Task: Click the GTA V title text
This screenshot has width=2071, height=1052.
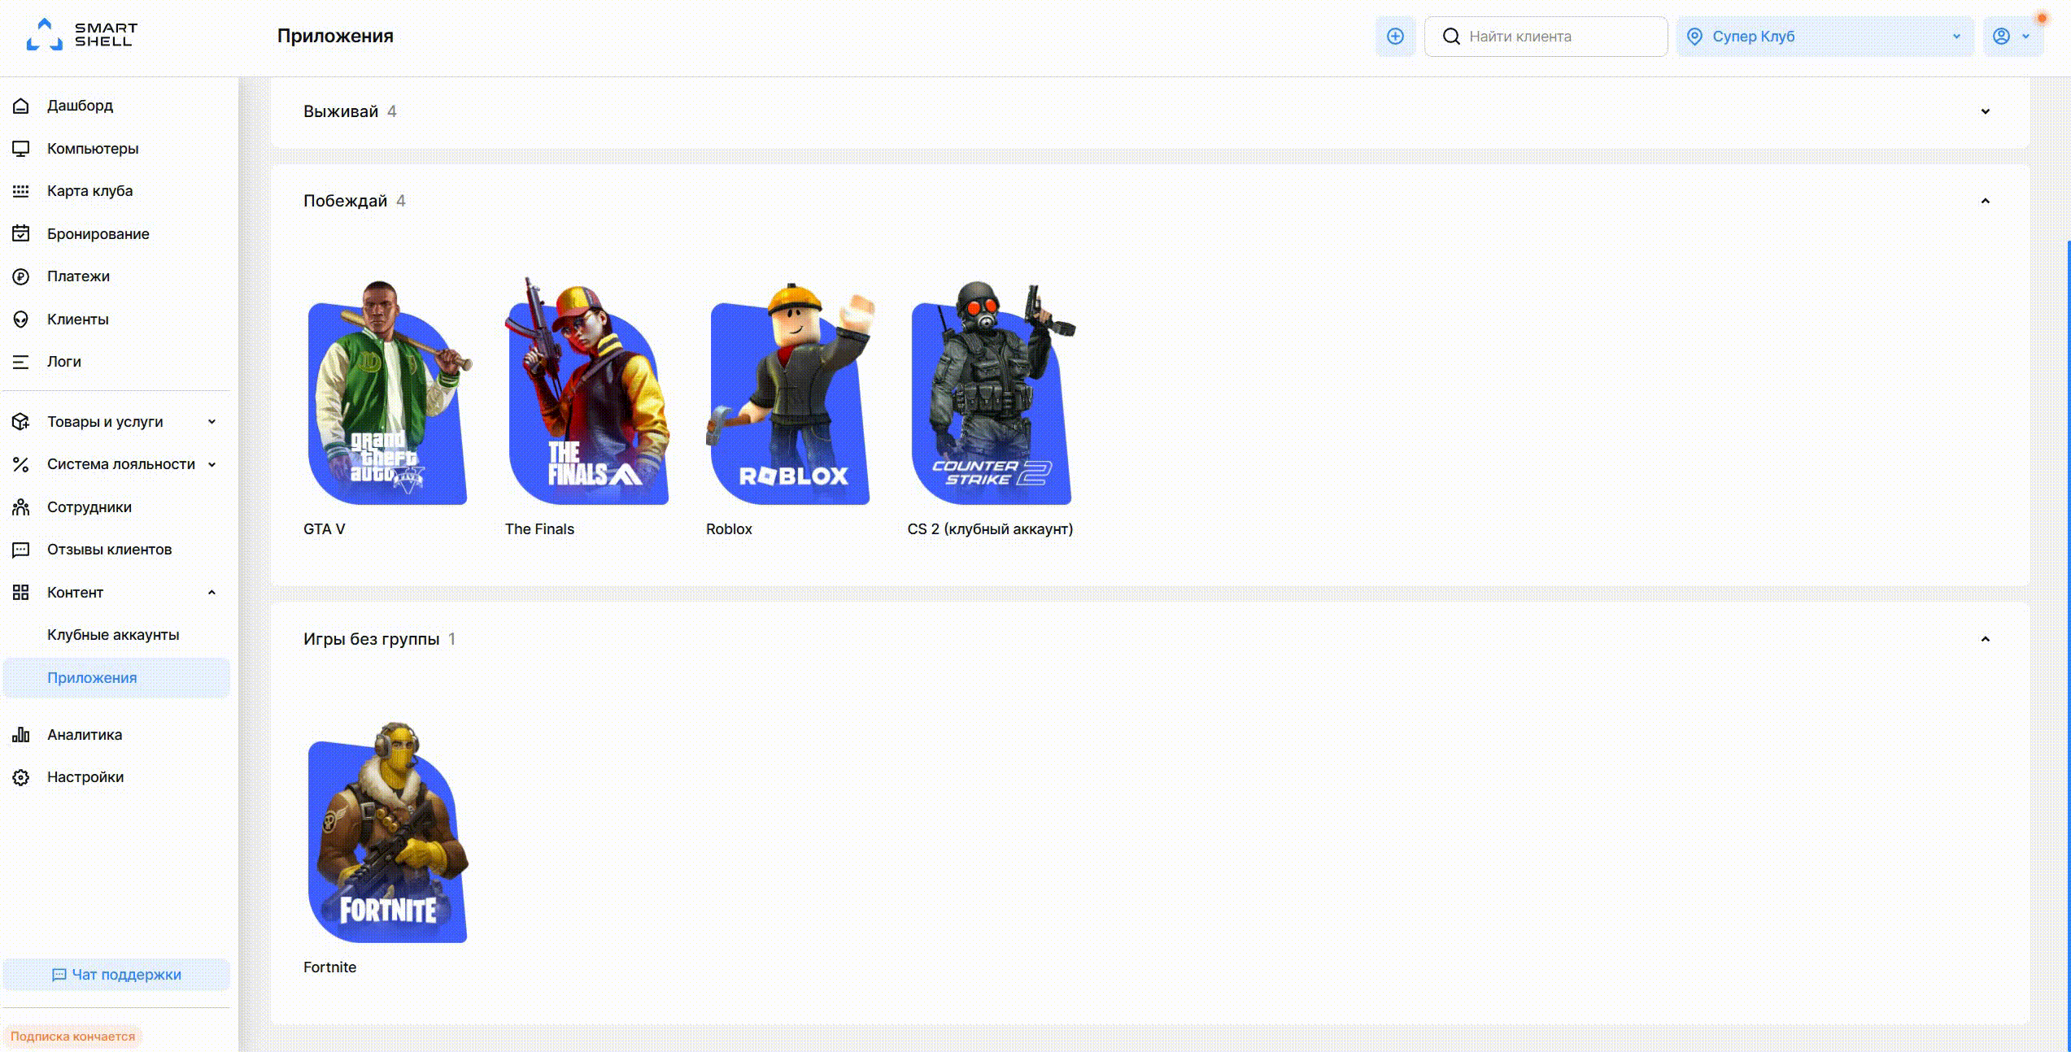Action: point(325,529)
